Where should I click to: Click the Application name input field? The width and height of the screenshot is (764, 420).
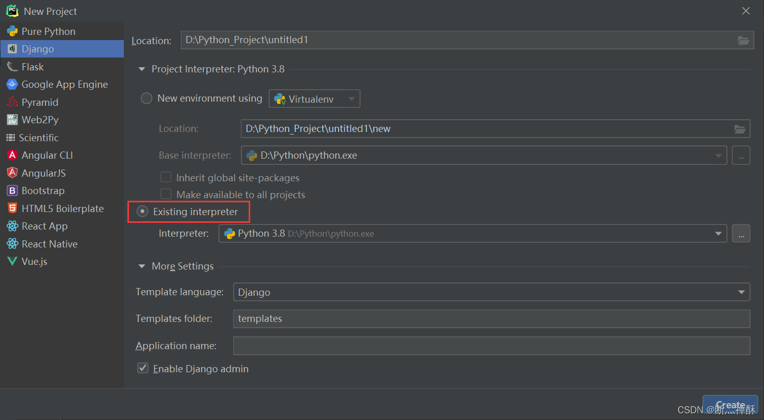[492, 346]
